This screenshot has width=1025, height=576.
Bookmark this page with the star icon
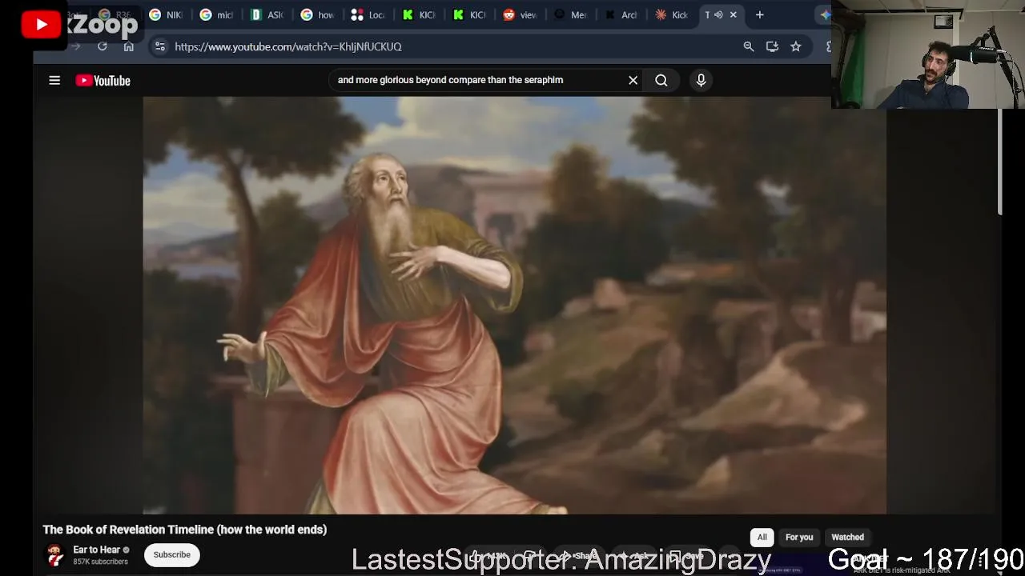[x=796, y=46]
